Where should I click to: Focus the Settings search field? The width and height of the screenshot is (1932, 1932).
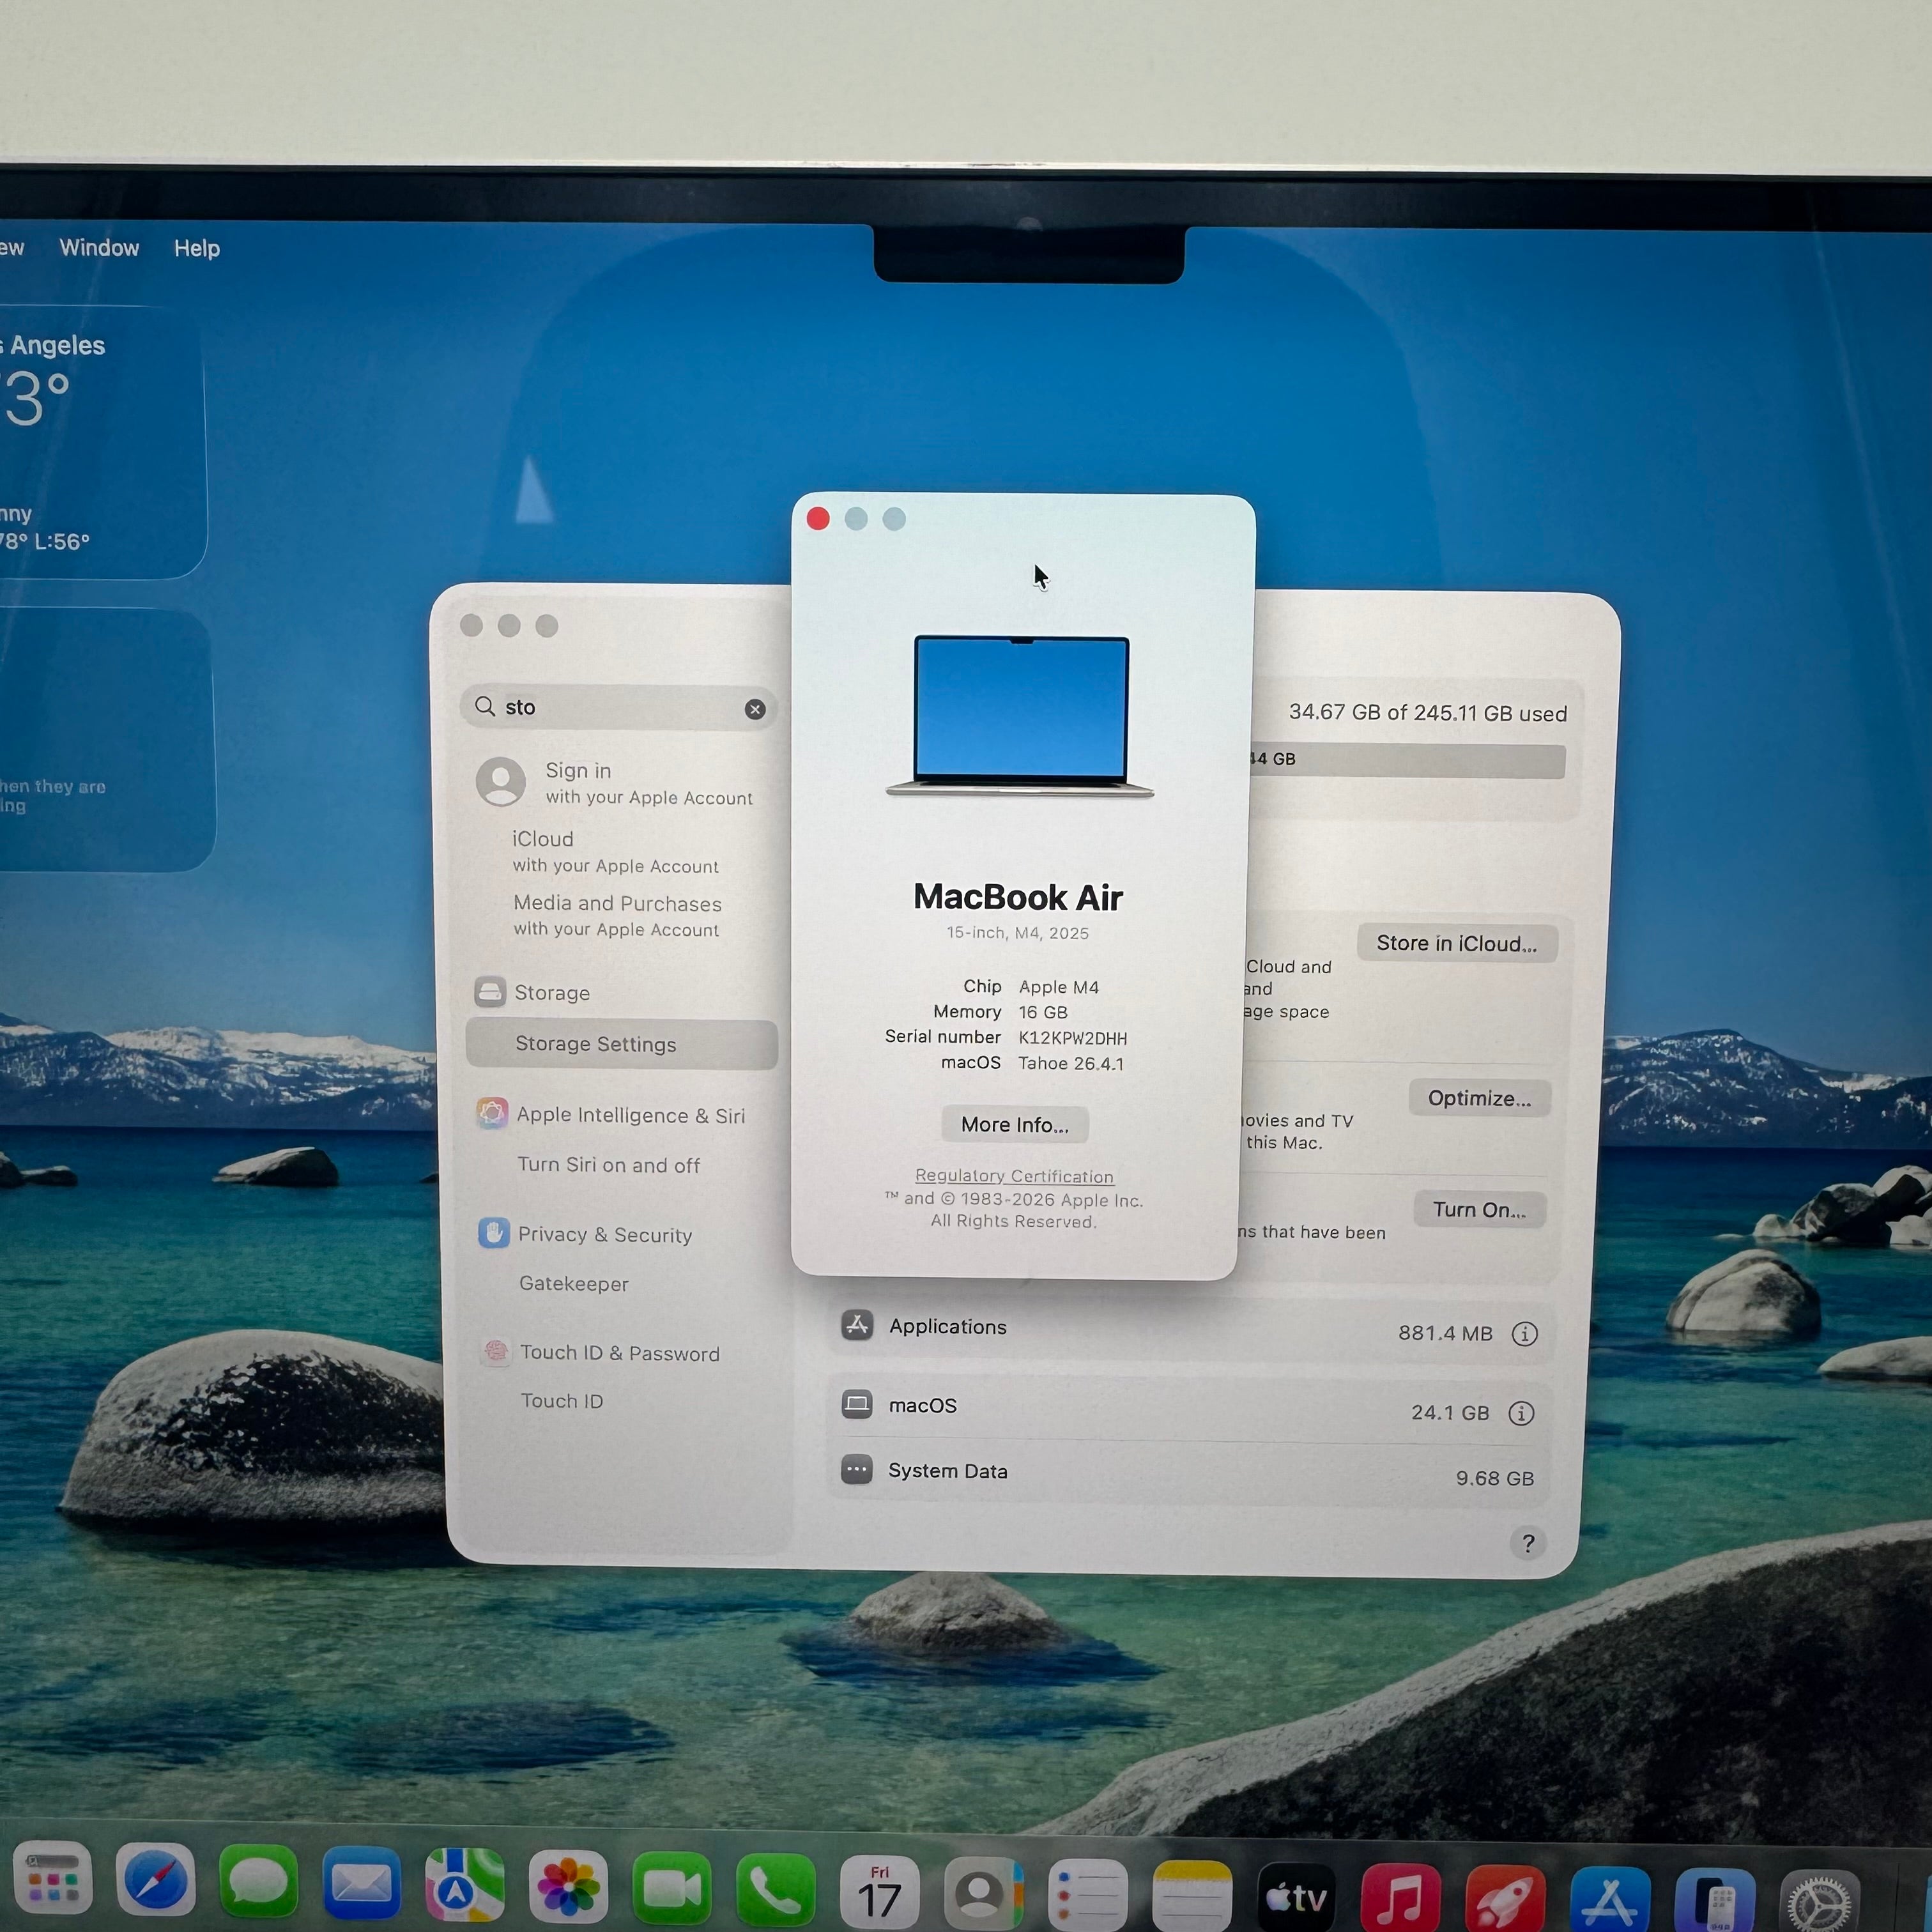(619, 708)
